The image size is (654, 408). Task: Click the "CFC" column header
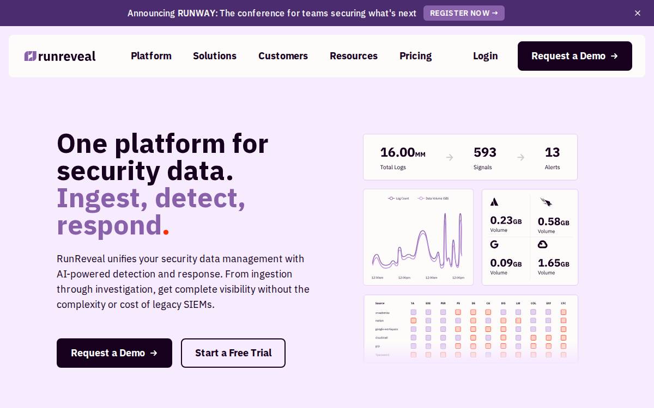tap(564, 303)
